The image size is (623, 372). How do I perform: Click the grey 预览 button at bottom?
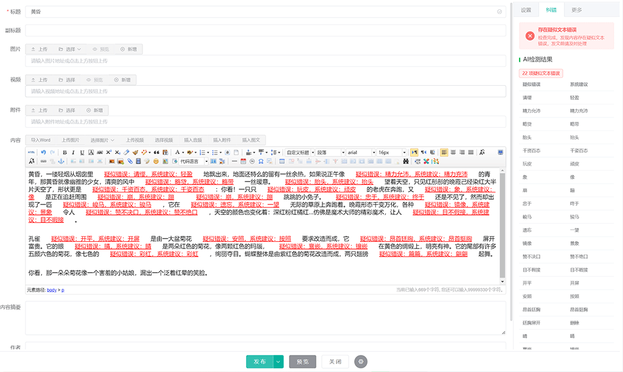(x=302, y=362)
